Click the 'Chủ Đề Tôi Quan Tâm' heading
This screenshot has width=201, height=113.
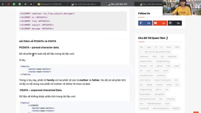point(153,38)
